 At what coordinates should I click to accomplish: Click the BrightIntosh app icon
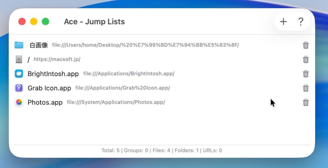coord(19,74)
